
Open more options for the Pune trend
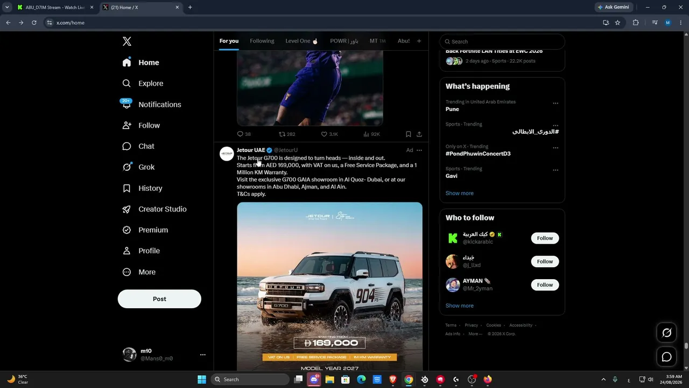pyautogui.click(x=556, y=103)
